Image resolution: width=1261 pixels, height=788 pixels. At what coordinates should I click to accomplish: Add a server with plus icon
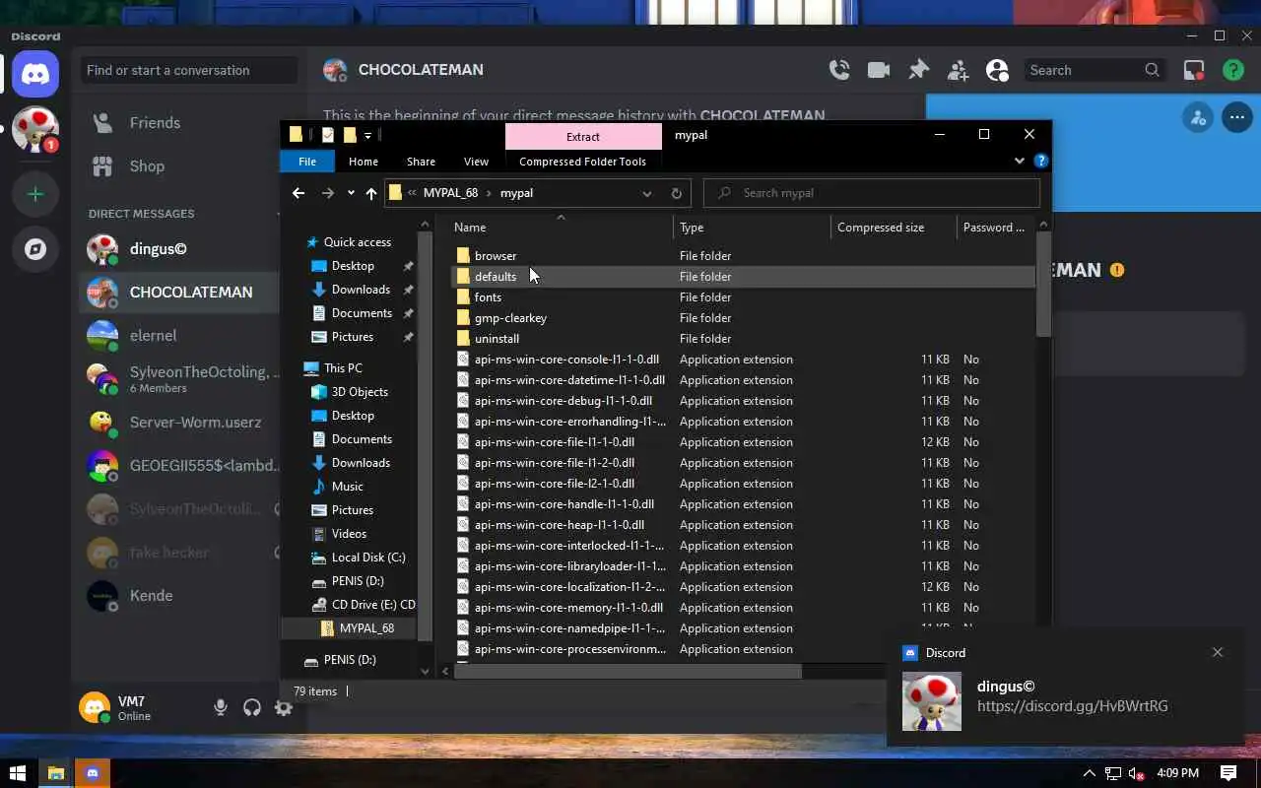pos(35,194)
